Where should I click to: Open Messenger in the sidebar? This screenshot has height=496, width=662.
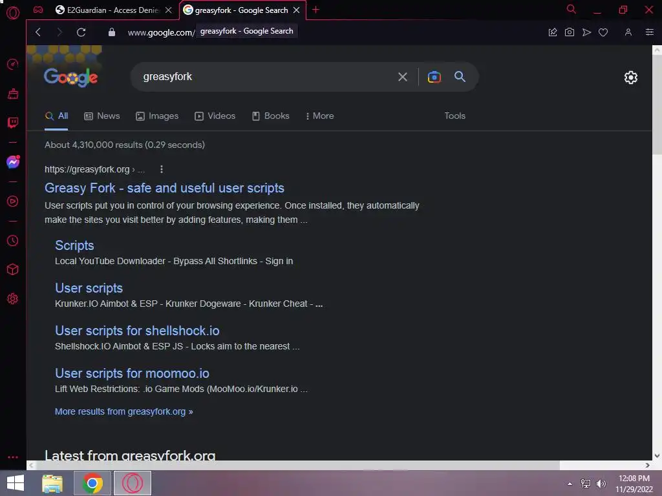coord(13,162)
